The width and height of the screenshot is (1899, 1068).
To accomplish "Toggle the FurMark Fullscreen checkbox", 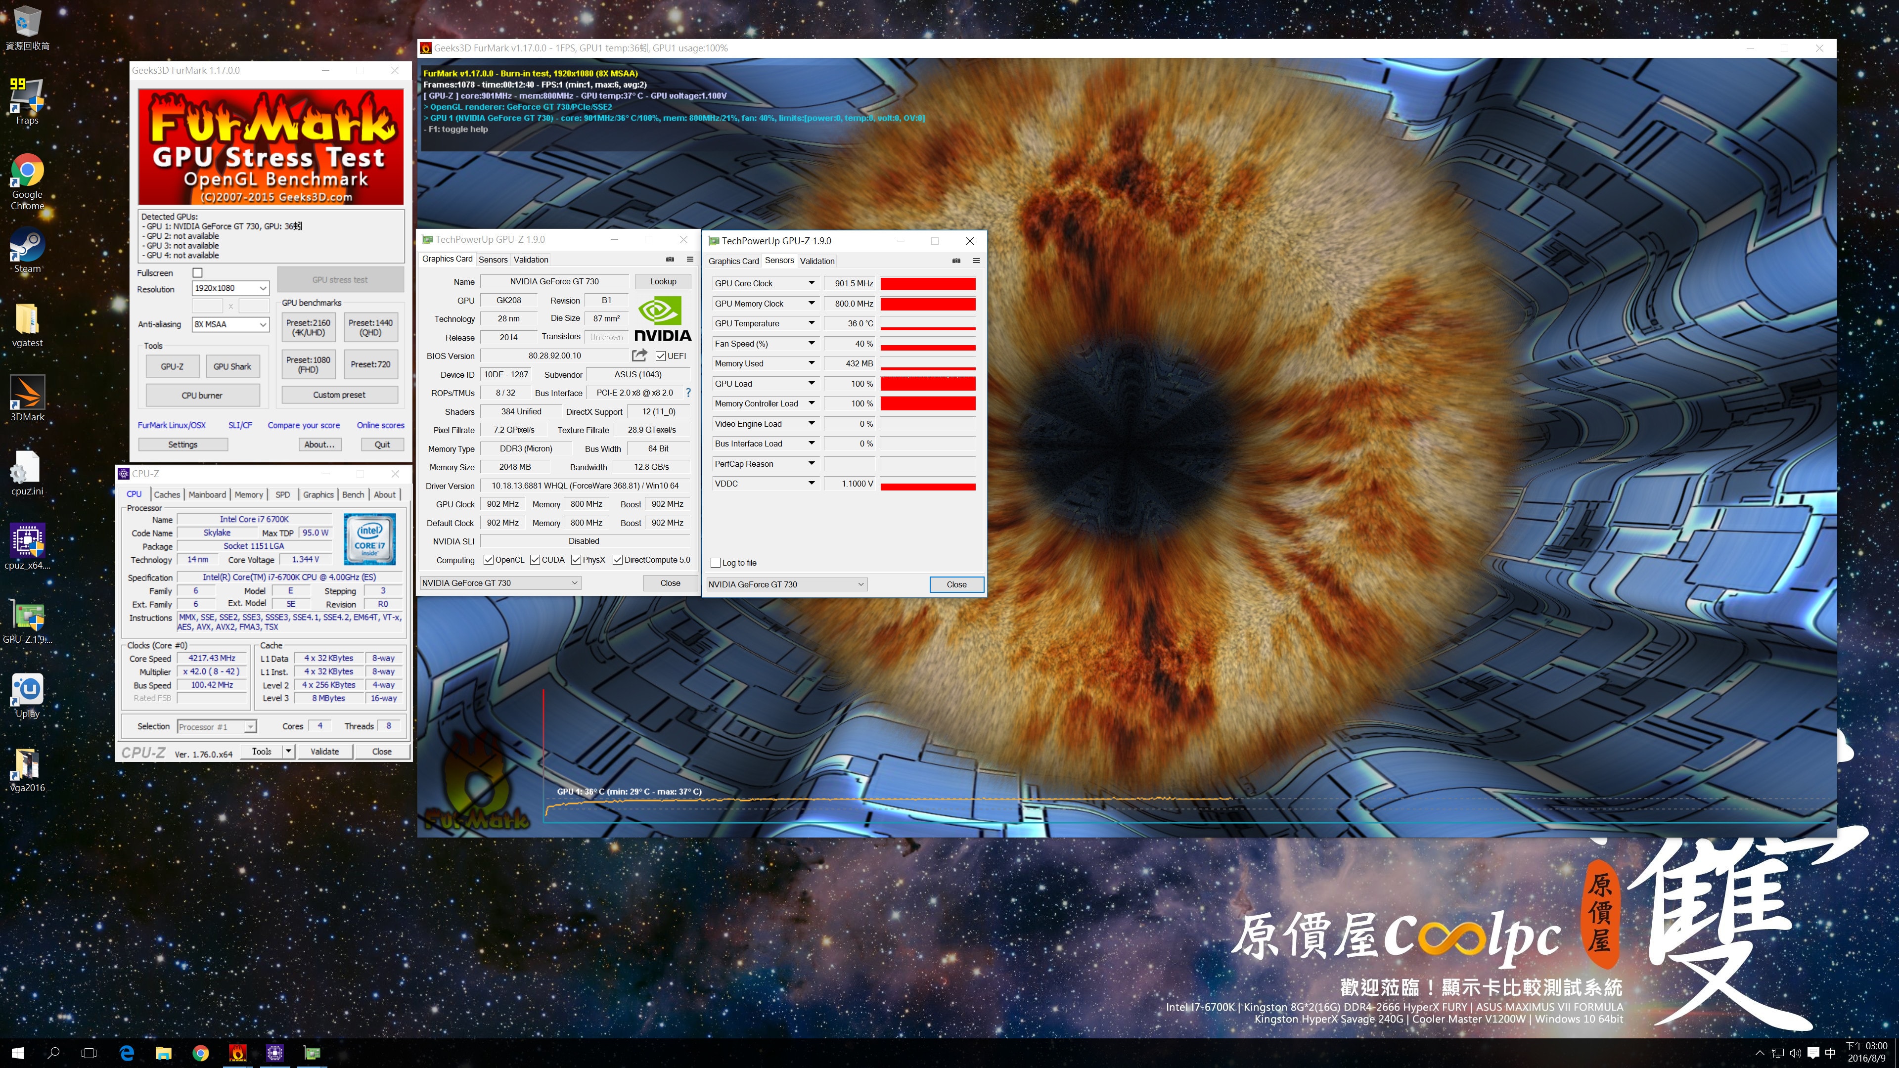I will (x=198, y=273).
